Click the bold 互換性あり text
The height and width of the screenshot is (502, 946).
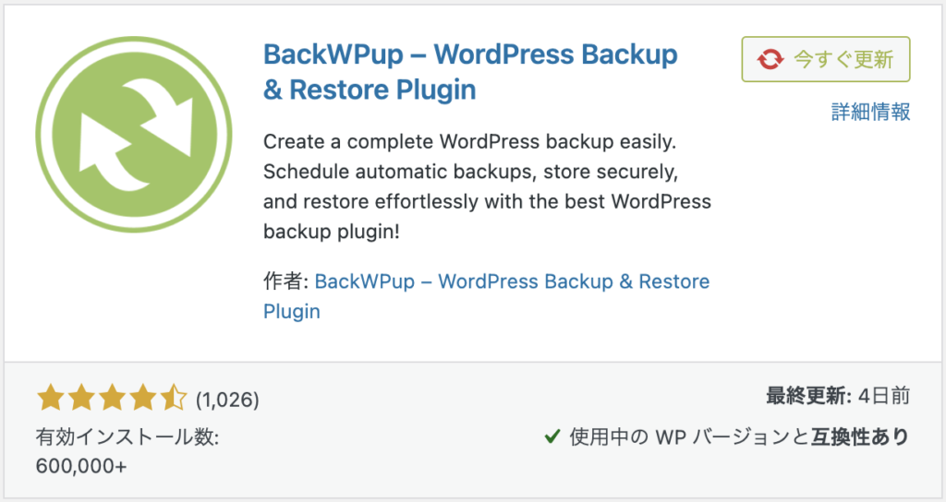point(861,436)
